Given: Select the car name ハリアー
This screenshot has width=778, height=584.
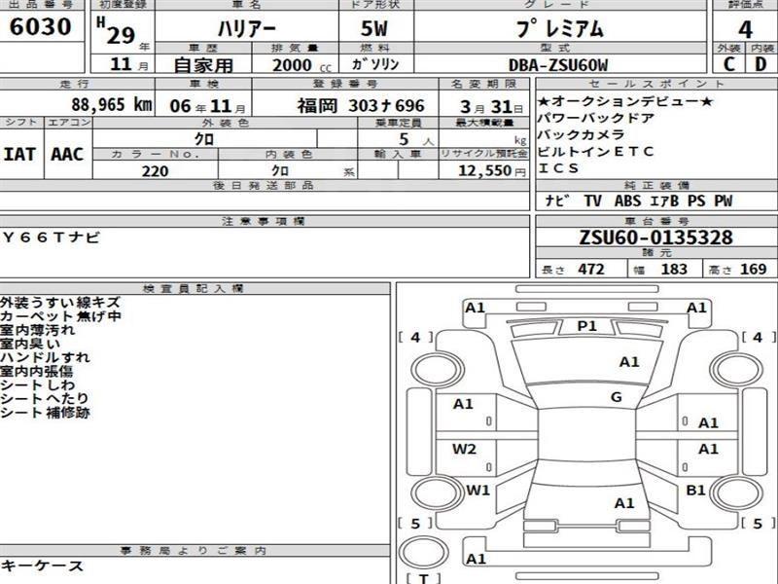Looking at the screenshot, I should [247, 29].
